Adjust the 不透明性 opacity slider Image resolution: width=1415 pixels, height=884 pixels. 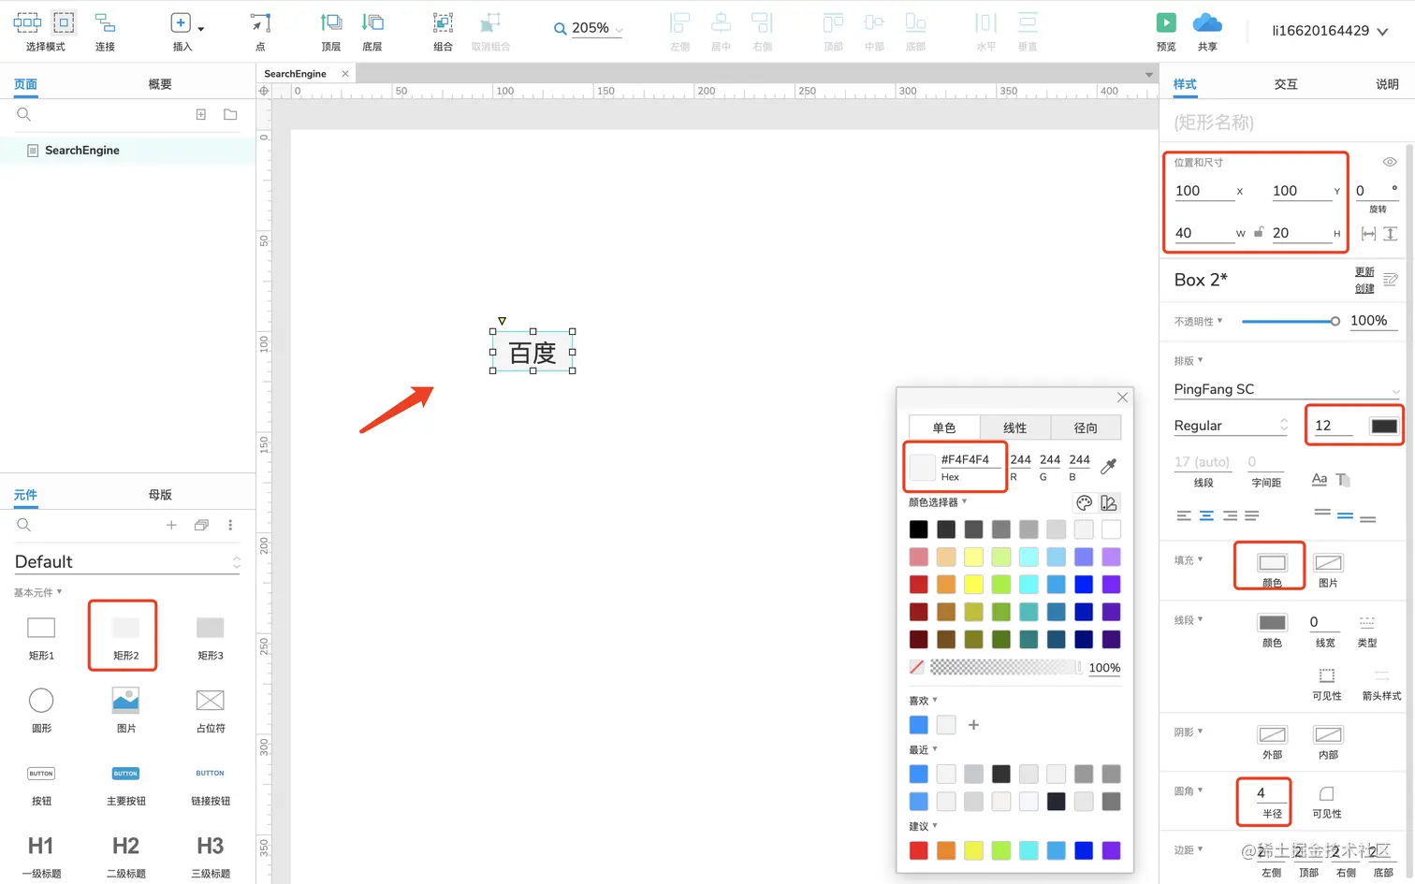1291,321
